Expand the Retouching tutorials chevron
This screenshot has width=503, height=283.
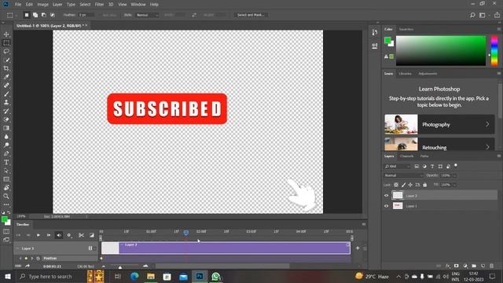[487, 147]
